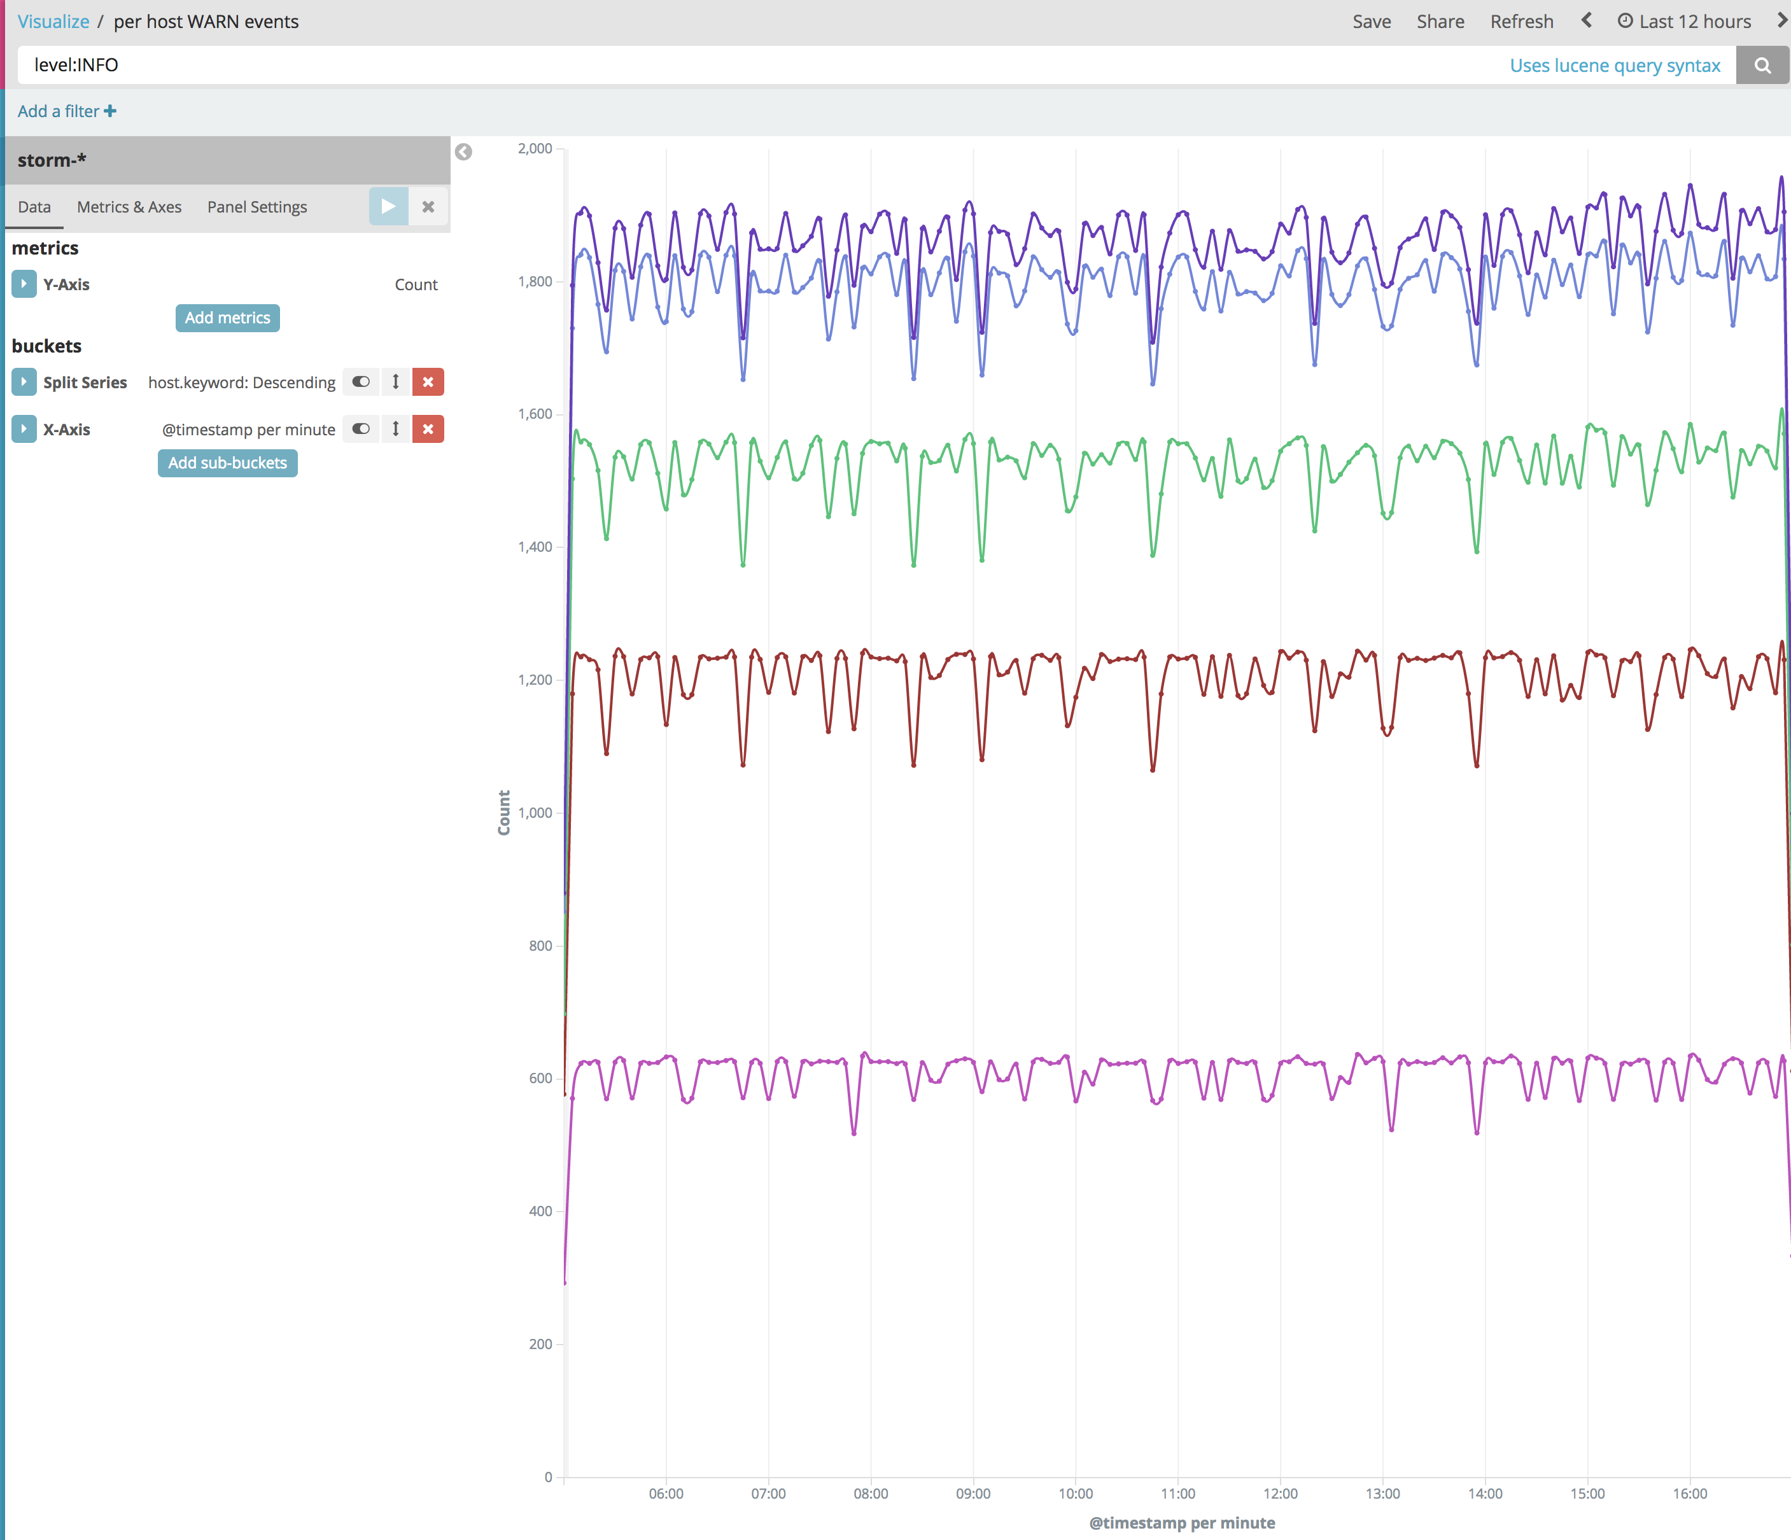This screenshot has width=1791, height=1540.
Task: Expand the X-Axis bucket settings
Action: (x=24, y=429)
